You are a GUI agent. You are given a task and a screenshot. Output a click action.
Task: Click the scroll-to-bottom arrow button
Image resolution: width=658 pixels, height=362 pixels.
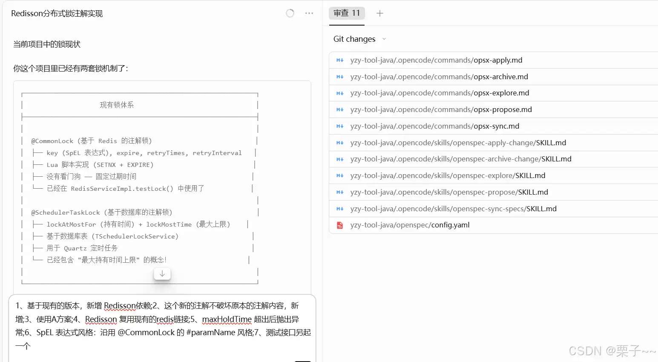[162, 274]
